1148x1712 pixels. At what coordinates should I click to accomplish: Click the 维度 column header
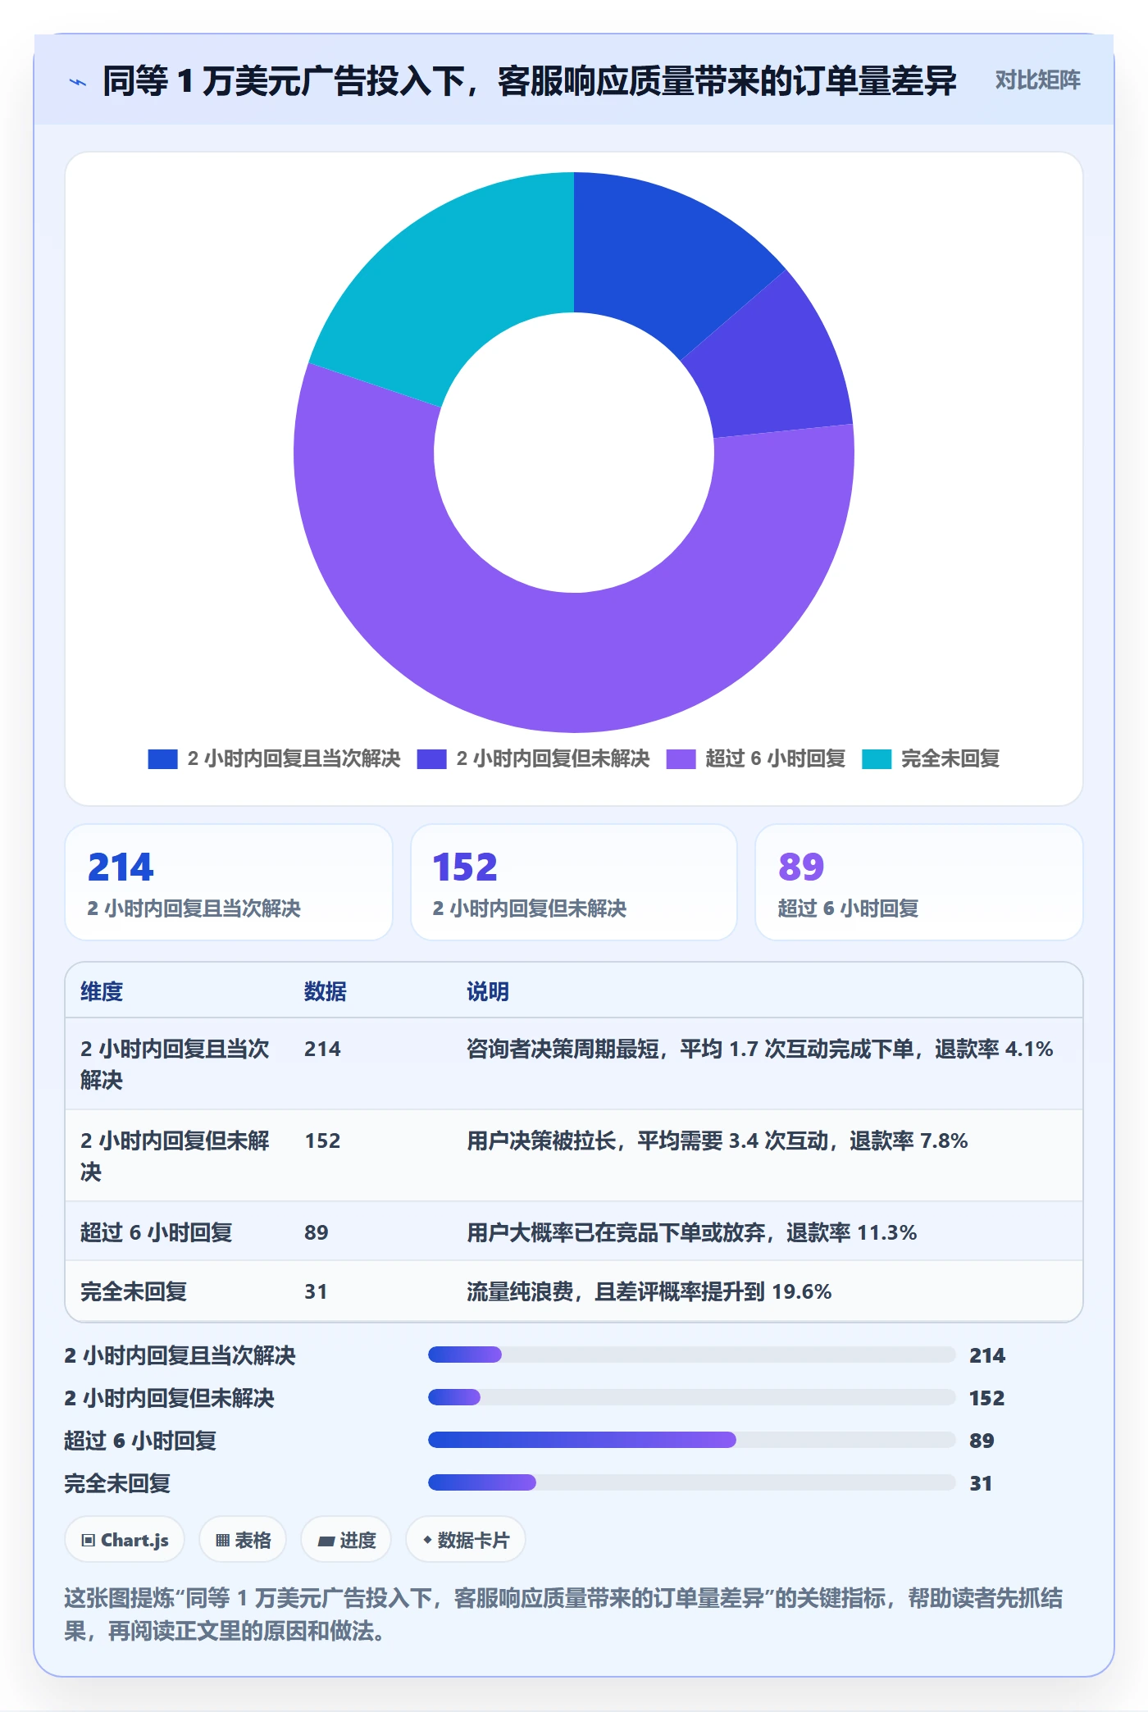click(x=102, y=992)
